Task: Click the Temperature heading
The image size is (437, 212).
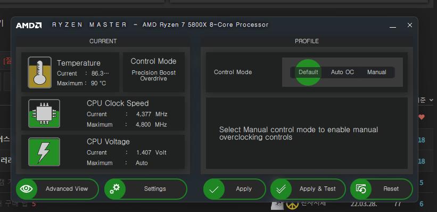Action: coord(79,63)
